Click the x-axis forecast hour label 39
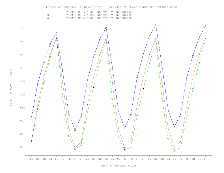 112,159
